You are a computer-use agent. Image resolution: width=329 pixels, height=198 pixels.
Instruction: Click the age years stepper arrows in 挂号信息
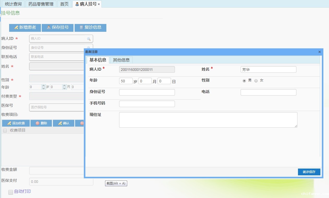tap(44, 87)
